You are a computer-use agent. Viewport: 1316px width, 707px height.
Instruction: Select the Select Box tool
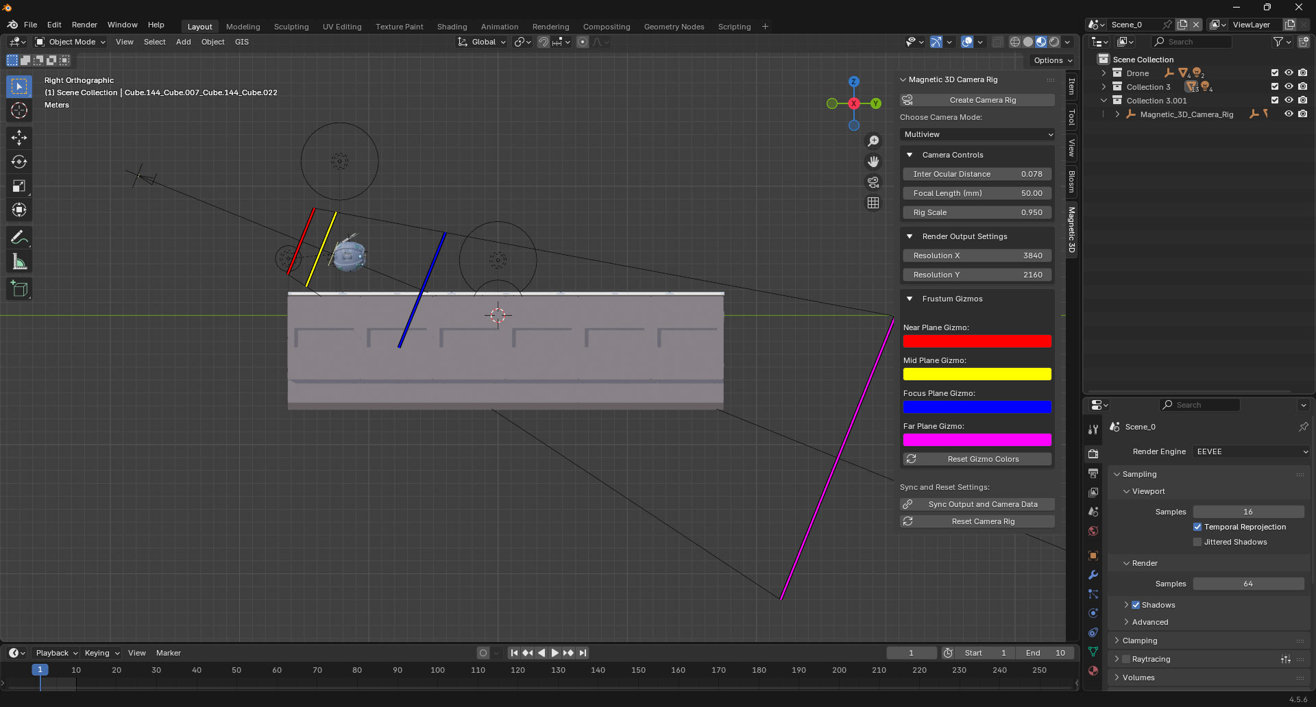[x=19, y=86]
